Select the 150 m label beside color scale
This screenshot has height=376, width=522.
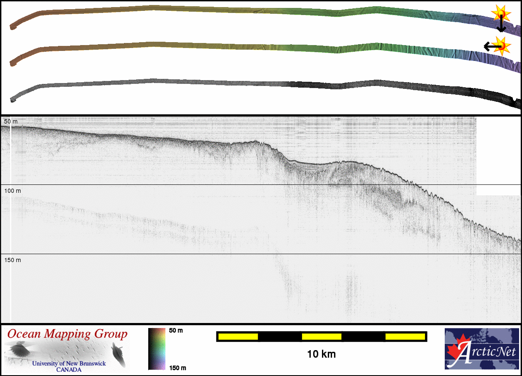[x=177, y=368]
